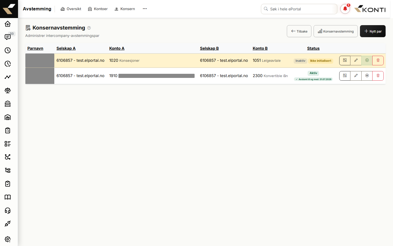Sort by the Selskap A column header
Image resolution: width=393 pixels, height=246 pixels.
(66, 48)
